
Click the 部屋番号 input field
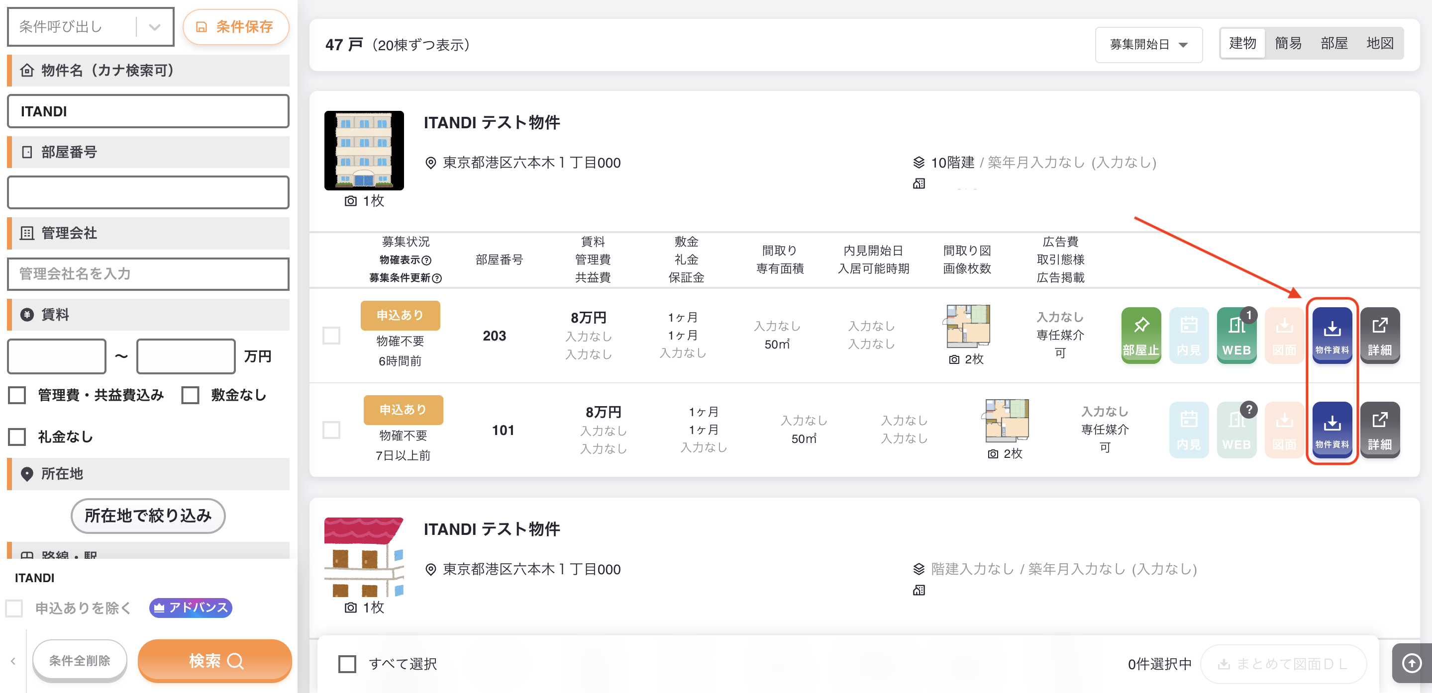[148, 192]
